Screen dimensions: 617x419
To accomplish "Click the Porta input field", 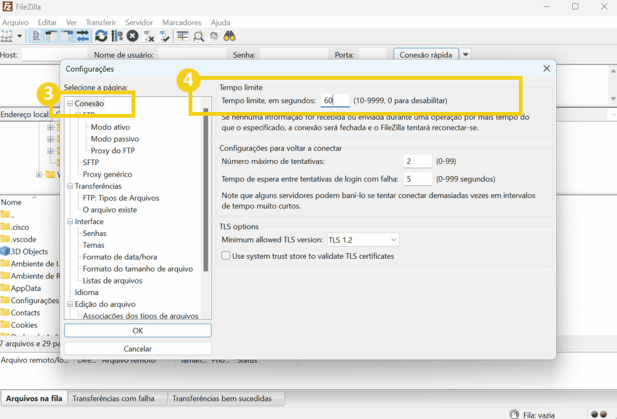I will click(x=373, y=54).
